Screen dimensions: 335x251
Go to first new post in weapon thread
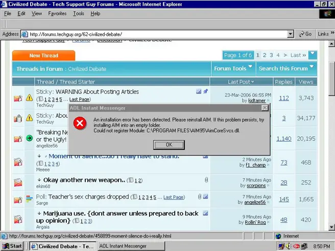click(39, 180)
